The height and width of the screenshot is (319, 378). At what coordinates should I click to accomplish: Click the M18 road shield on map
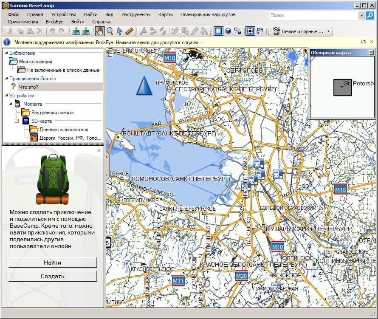point(340,189)
